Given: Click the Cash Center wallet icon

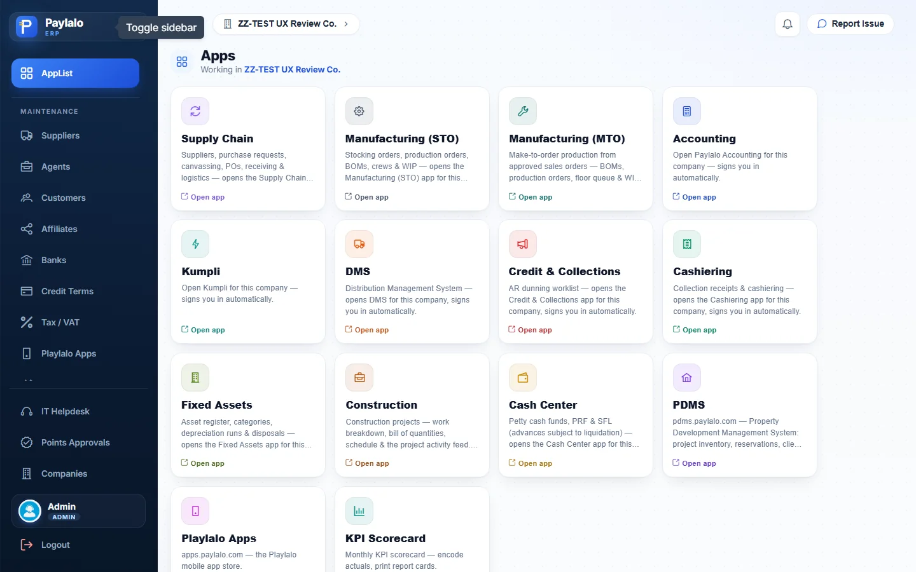Looking at the screenshot, I should [523, 378].
